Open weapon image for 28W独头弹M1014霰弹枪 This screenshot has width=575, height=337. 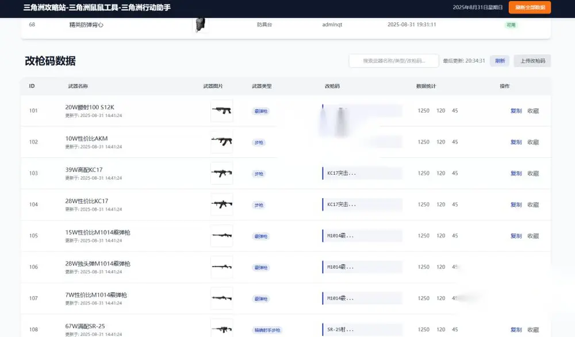point(221,267)
